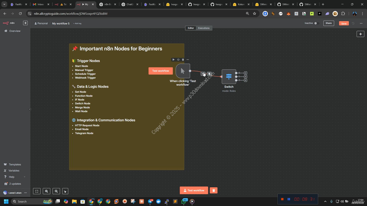367x206 pixels.
Task: Toggle the Inactive workflow switch
Action: 316,23
